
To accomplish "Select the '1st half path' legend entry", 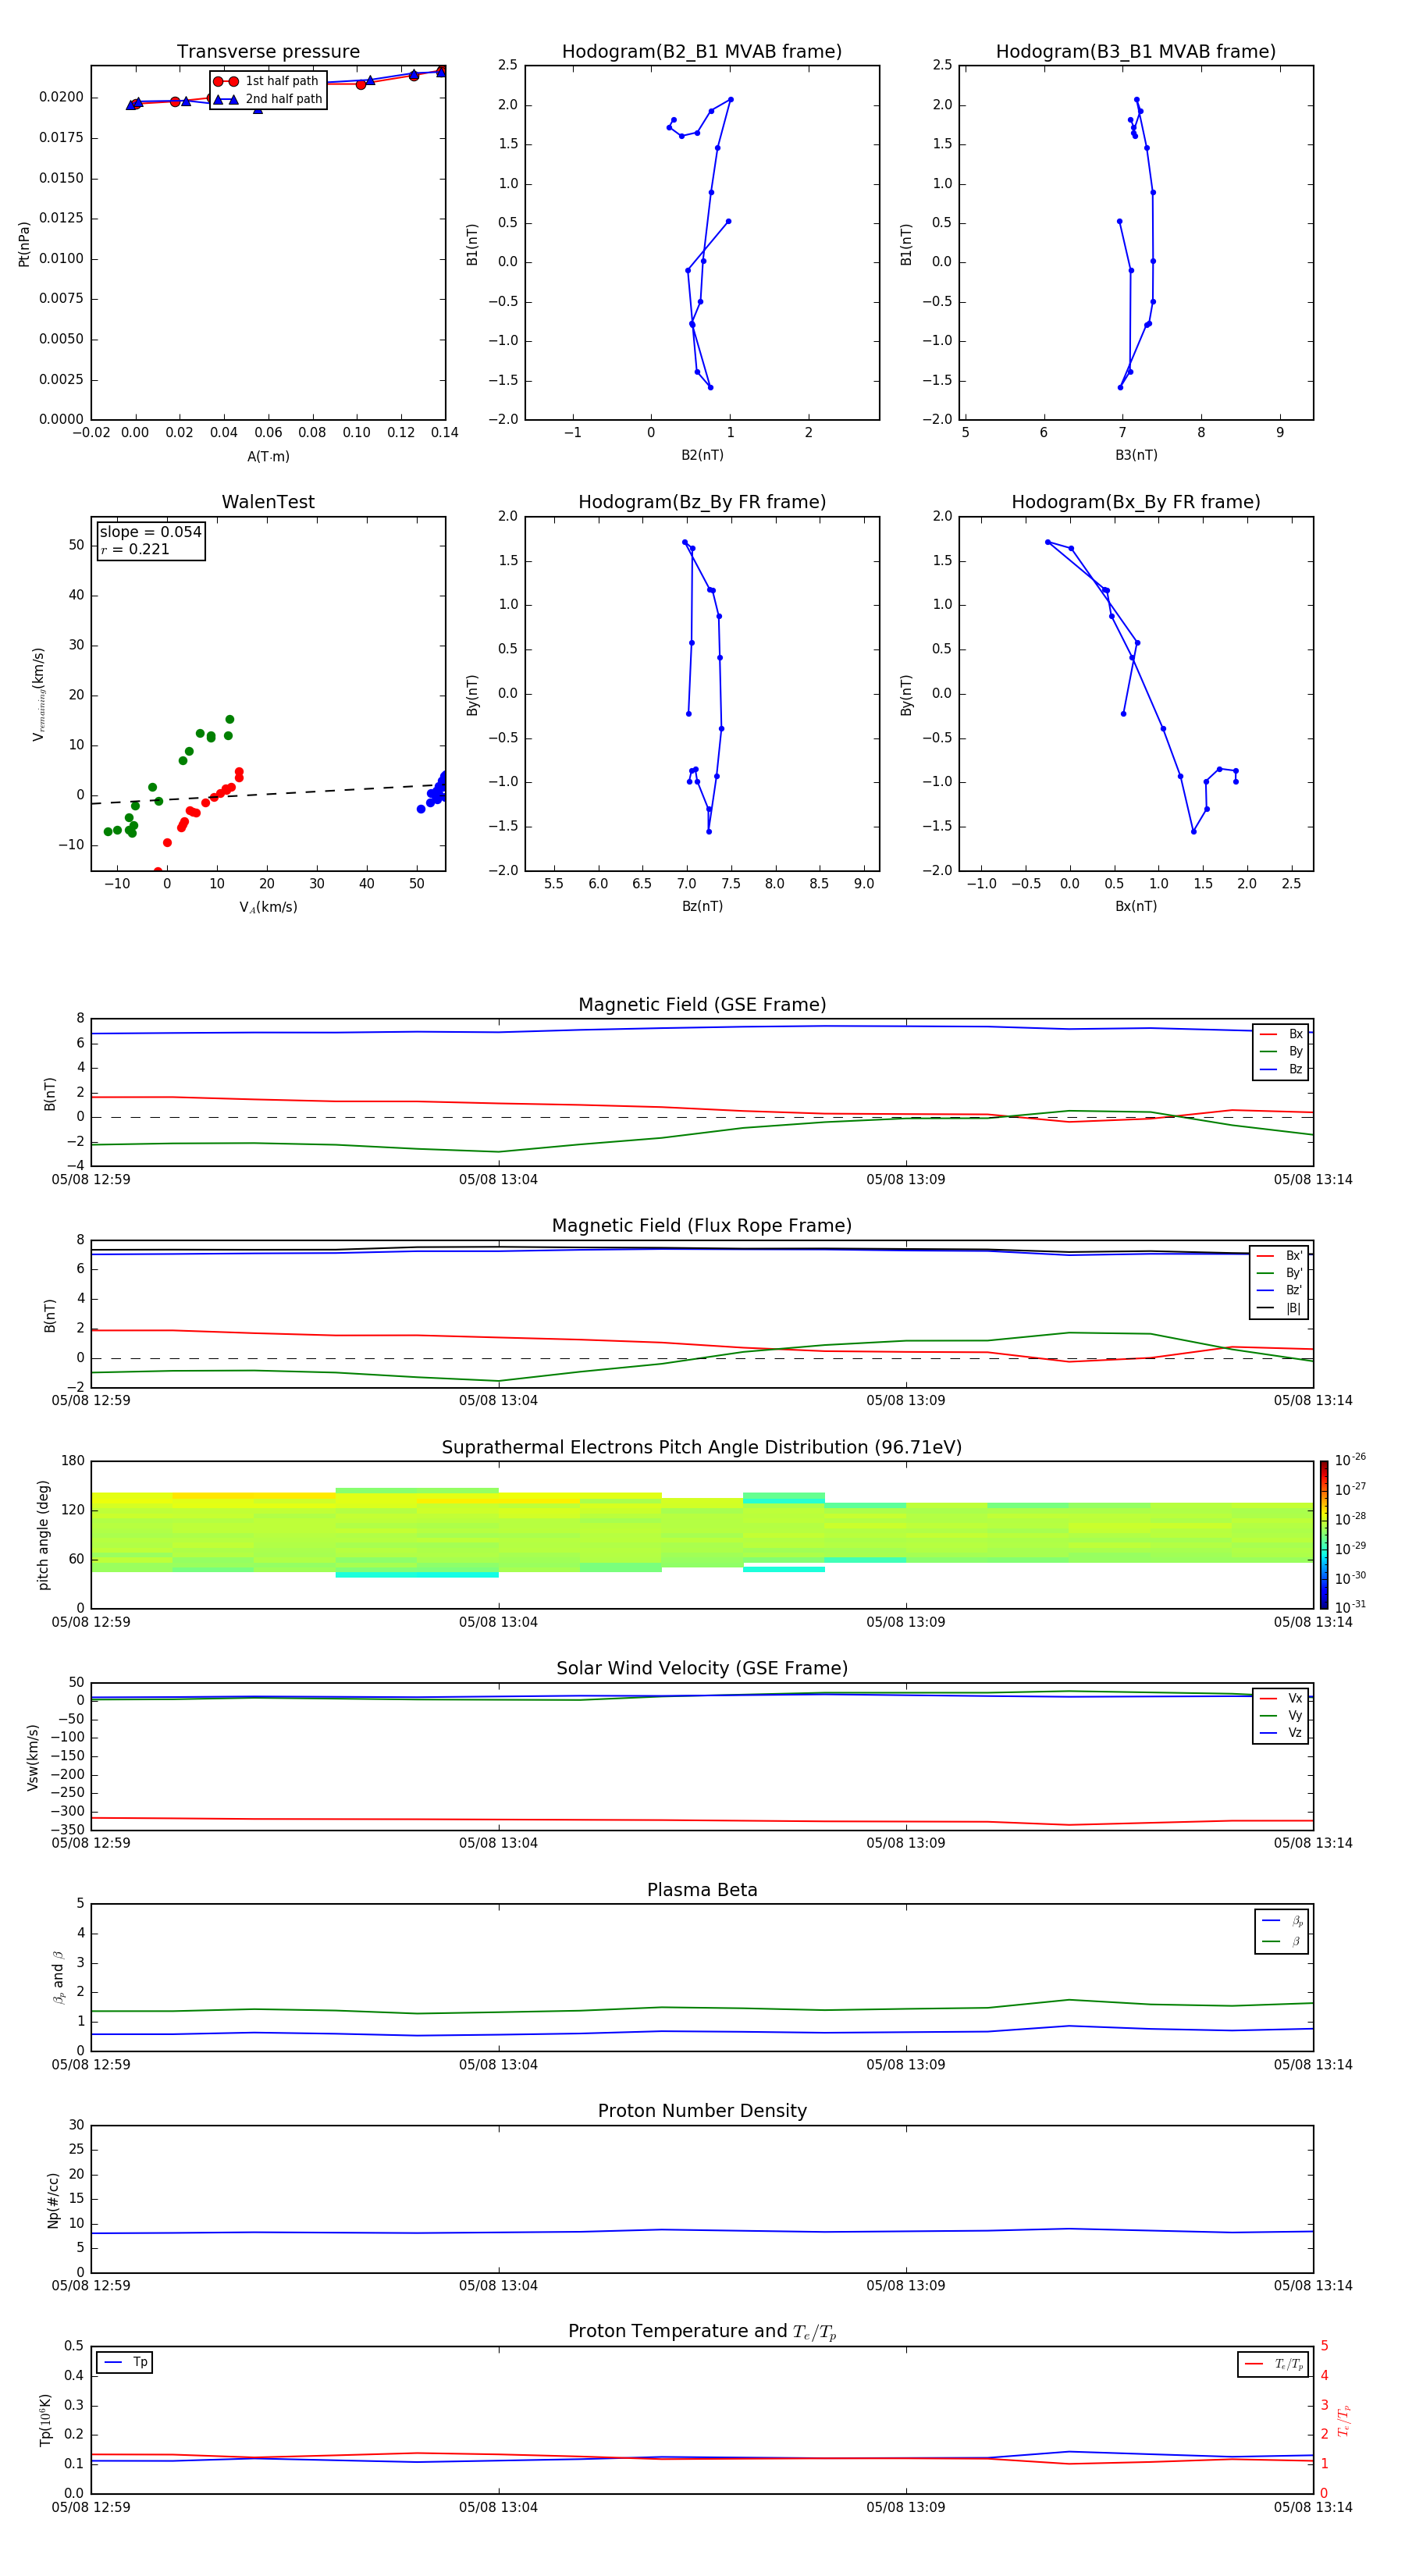I will coord(267,81).
